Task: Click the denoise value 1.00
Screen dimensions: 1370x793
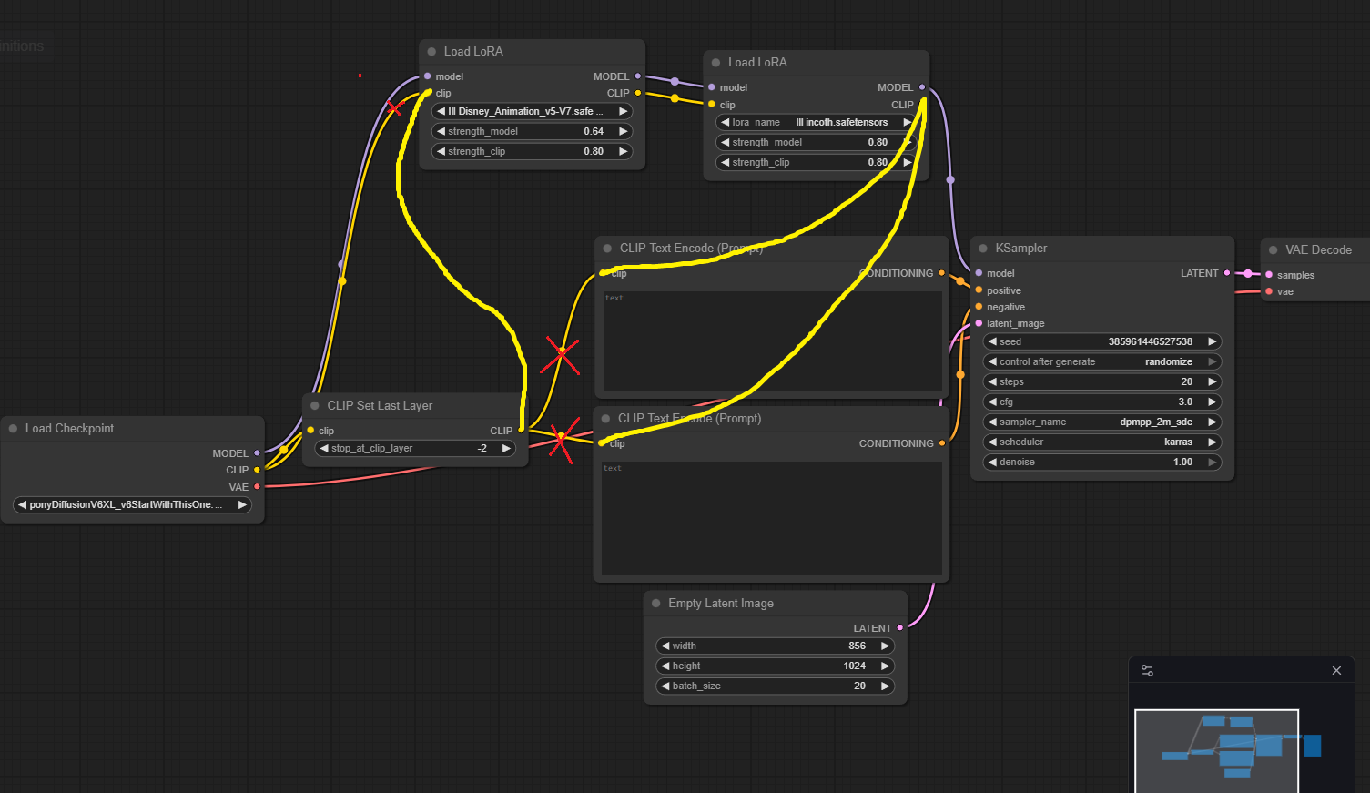Action: point(1182,463)
